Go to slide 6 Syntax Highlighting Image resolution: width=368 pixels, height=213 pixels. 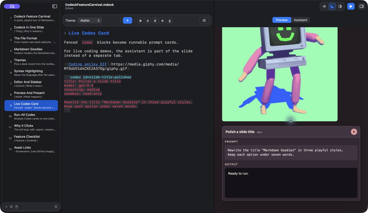coord(31,73)
